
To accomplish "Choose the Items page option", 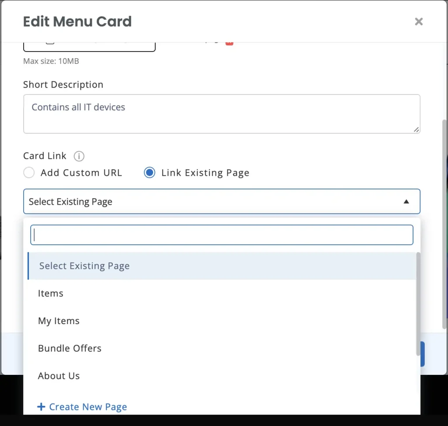I will 222,293.
